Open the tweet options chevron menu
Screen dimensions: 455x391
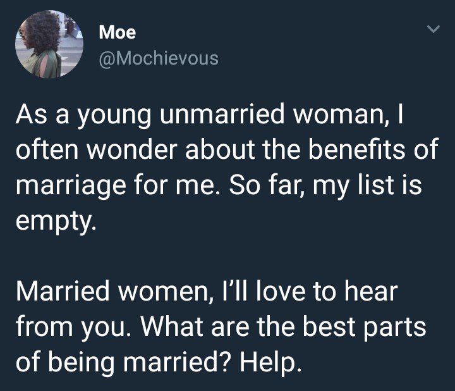click(434, 28)
